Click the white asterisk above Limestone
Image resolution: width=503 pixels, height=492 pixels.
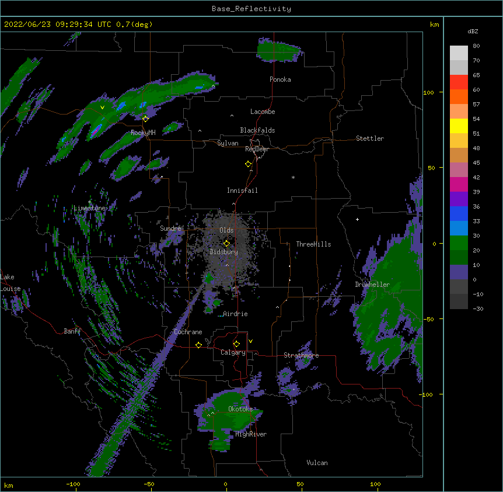[90, 202]
